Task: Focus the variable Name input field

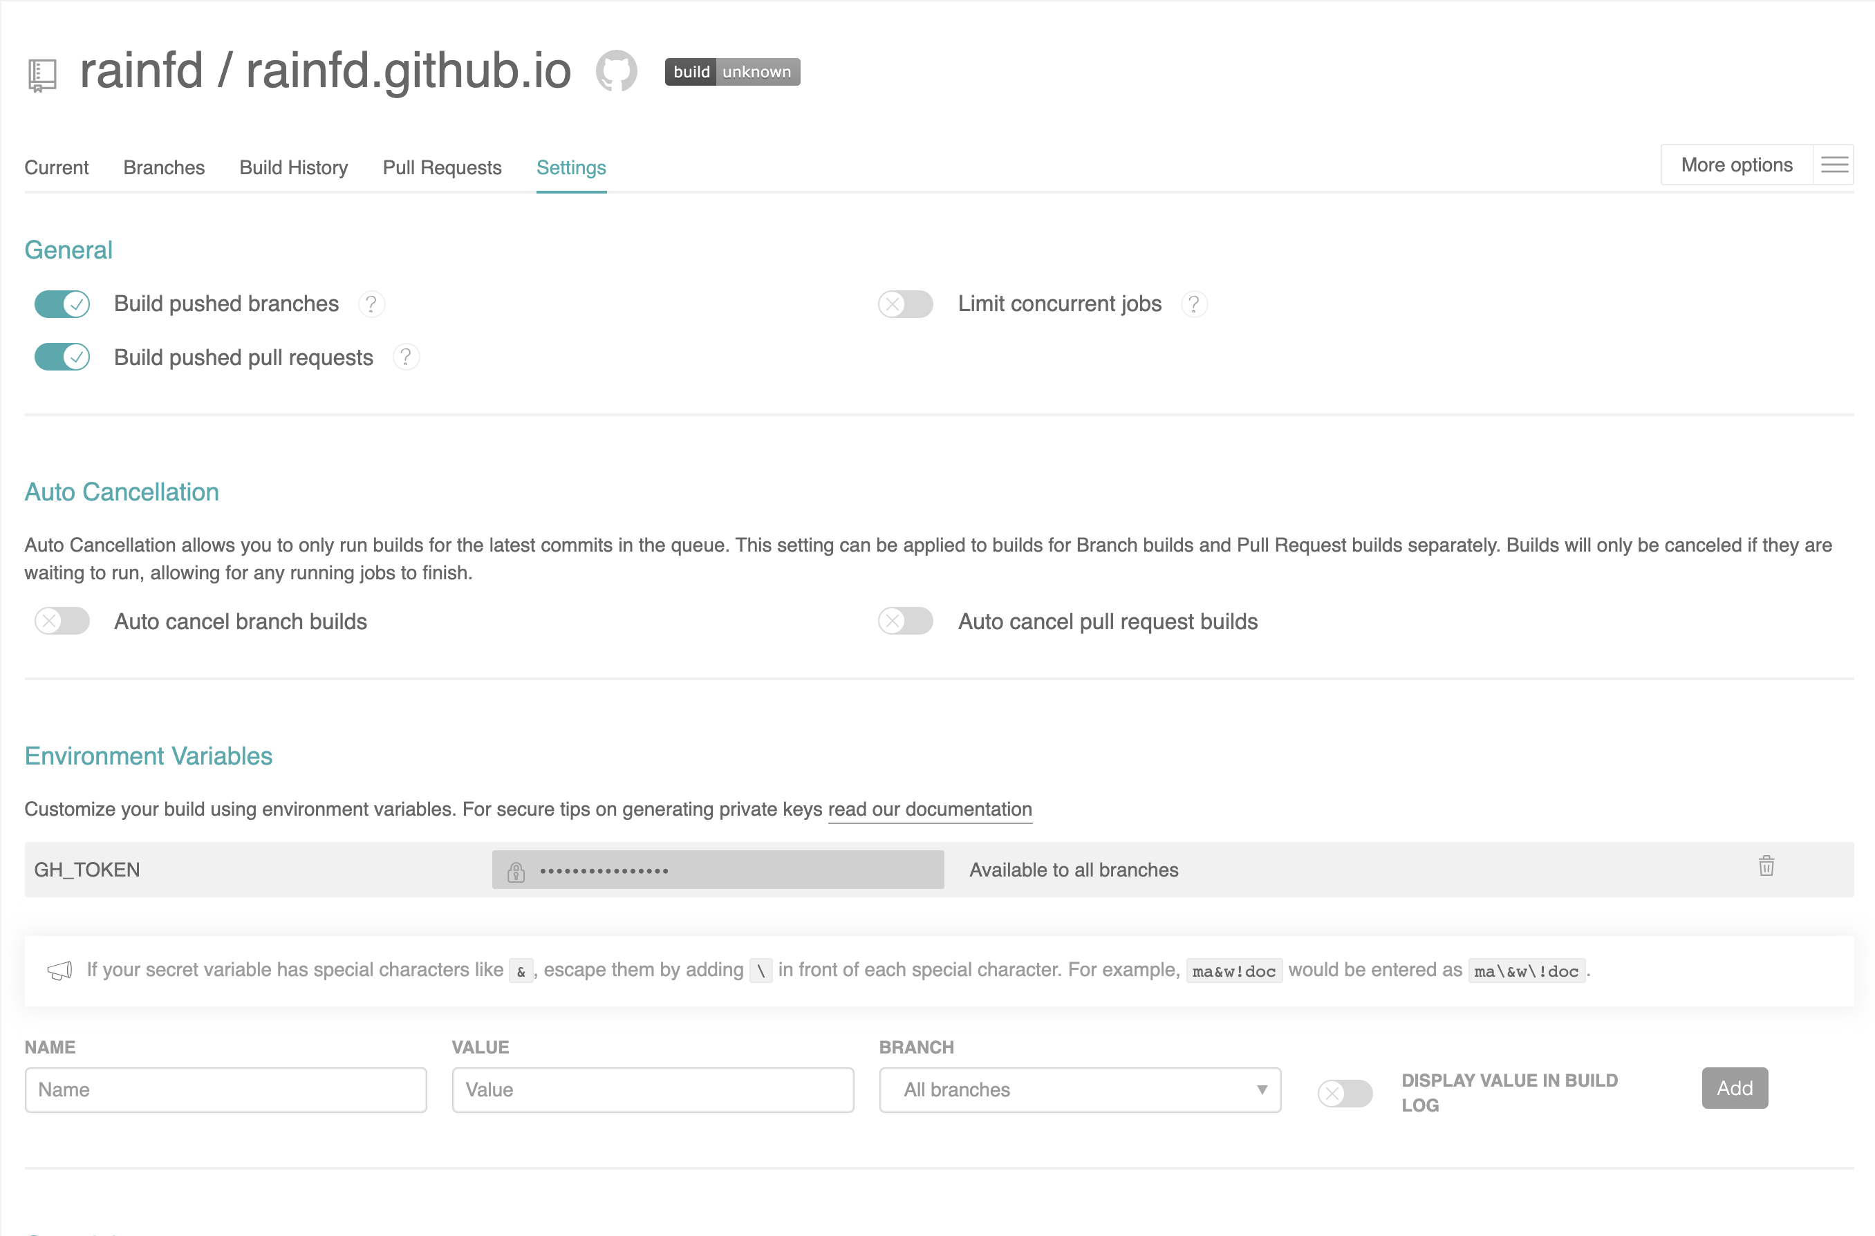Action: click(225, 1090)
